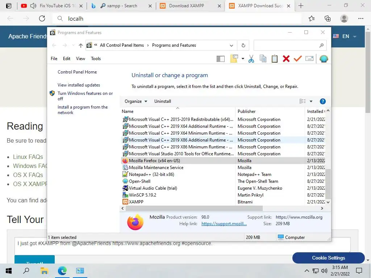Click the envelope Email toolbar icon

click(x=309, y=58)
